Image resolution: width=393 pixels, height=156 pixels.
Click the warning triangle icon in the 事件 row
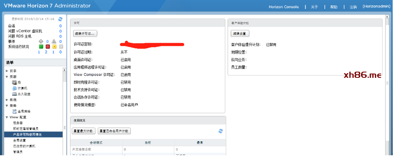(54, 42)
